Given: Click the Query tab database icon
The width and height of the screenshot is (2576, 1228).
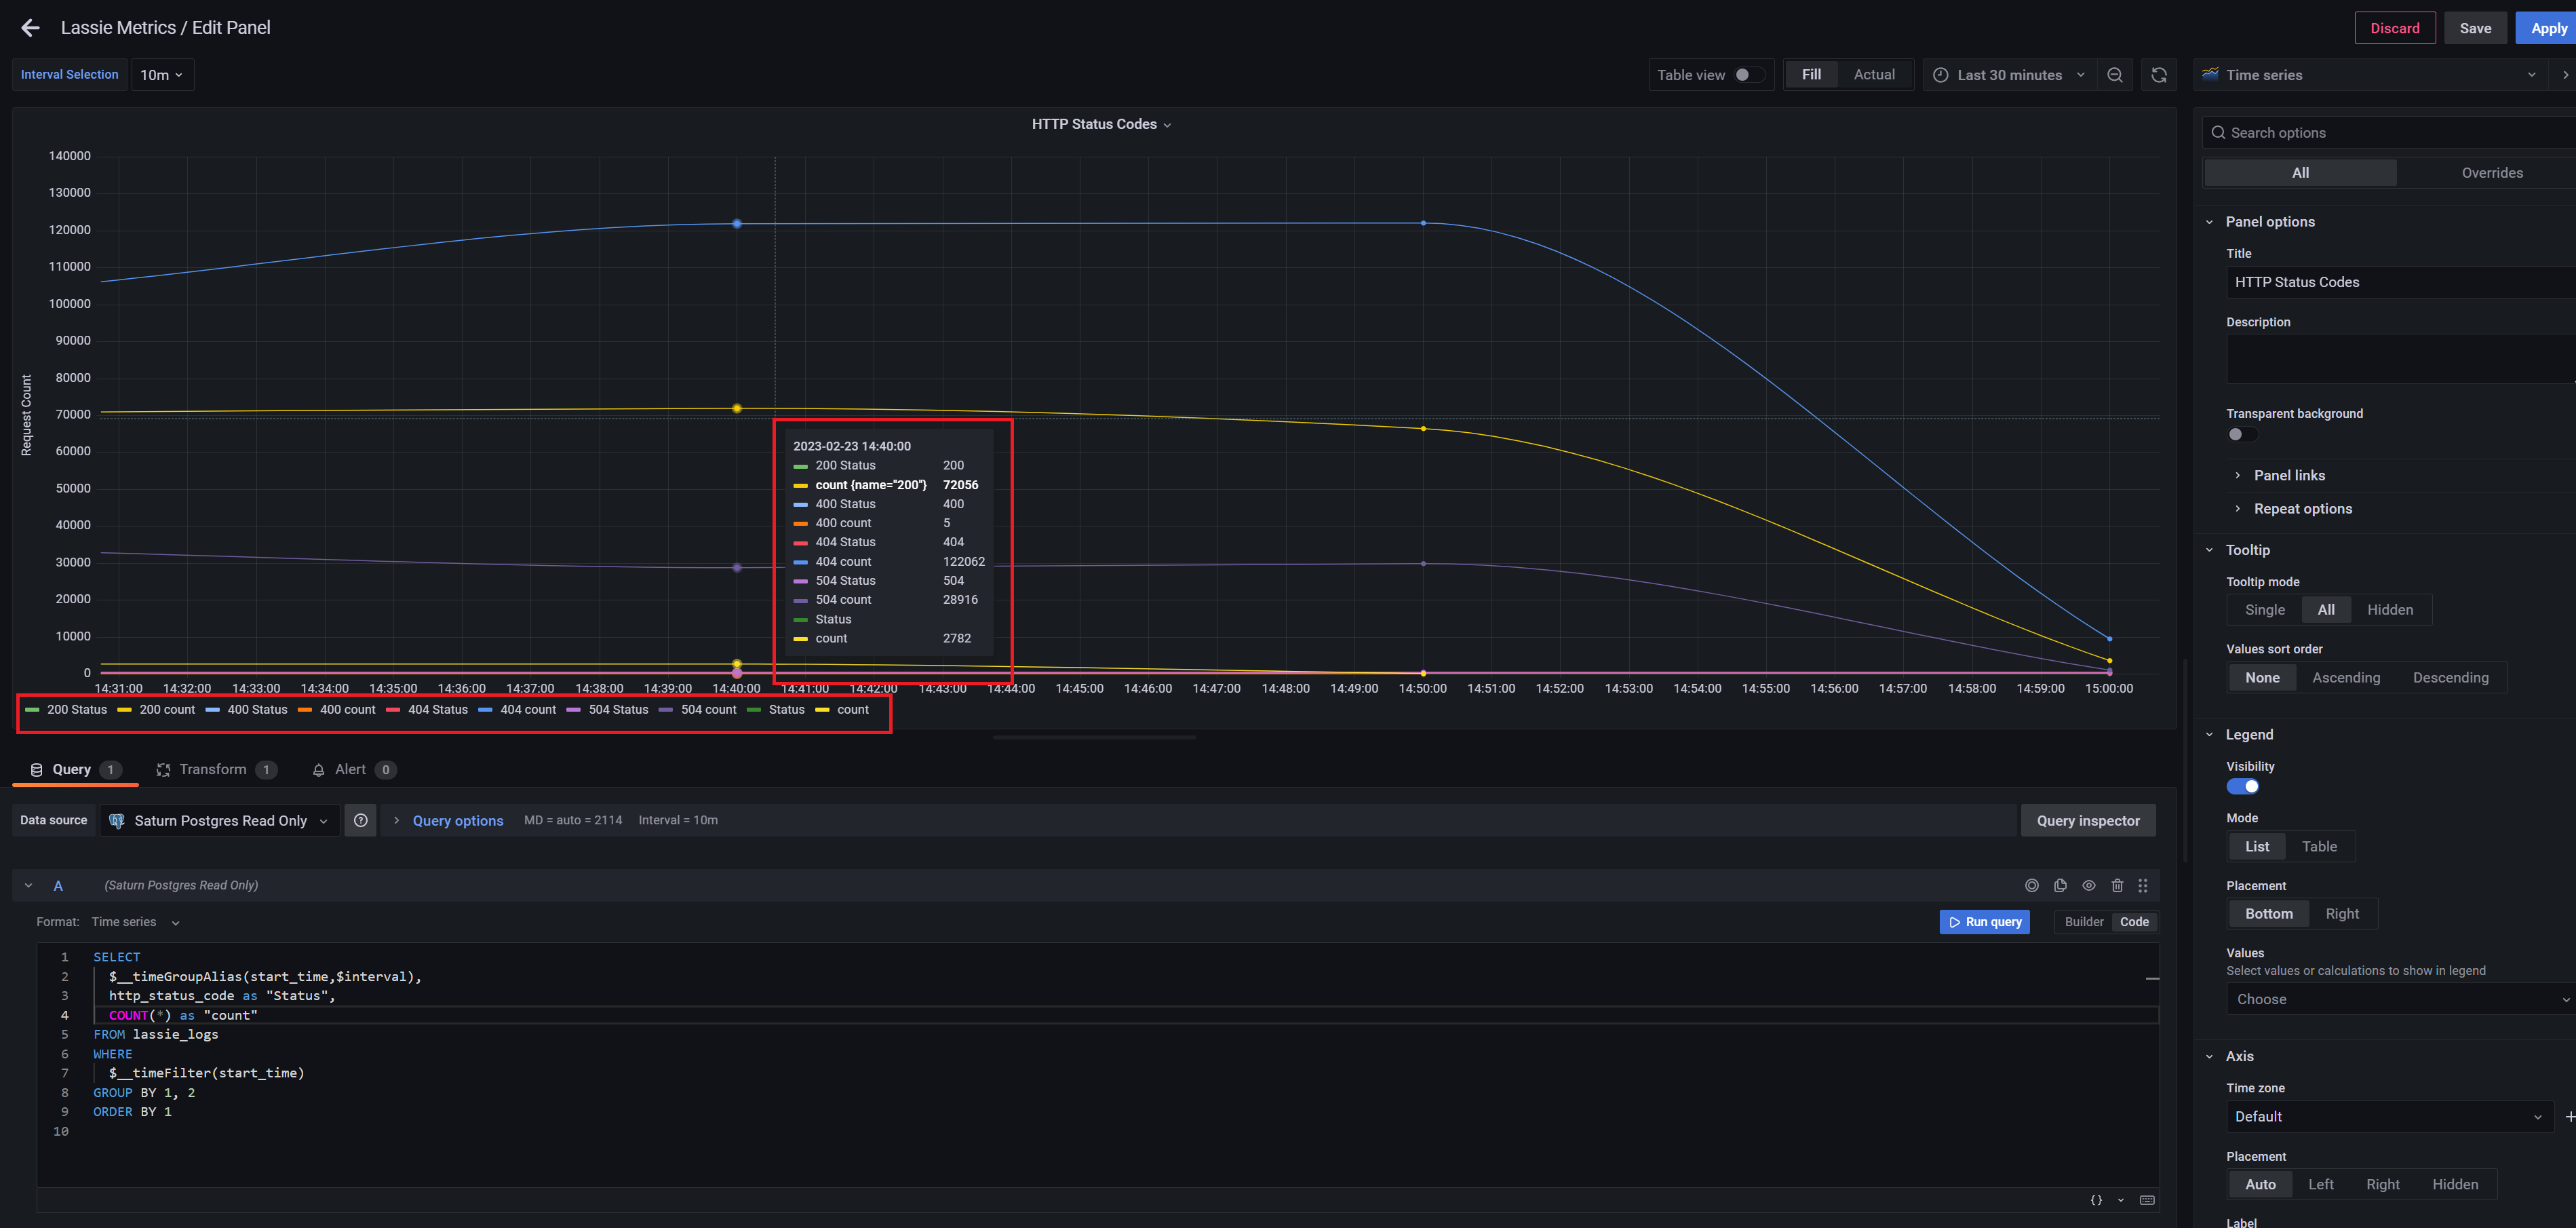Looking at the screenshot, I should tap(37, 770).
